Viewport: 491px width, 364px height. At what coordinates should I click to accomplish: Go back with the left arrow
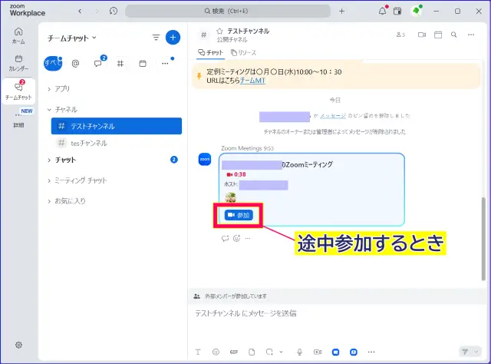80,12
